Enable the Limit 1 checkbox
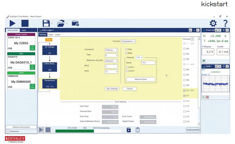The width and height of the screenshot is (235, 144). (127, 67)
